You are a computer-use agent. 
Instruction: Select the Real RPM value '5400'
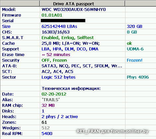(47, 134)
